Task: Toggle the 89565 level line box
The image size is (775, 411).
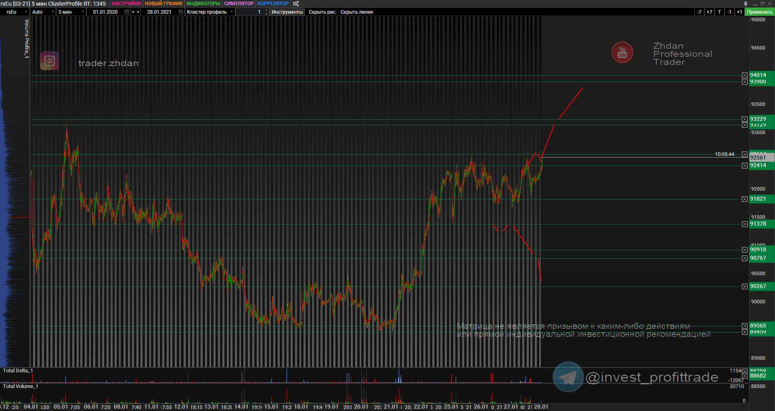Action: pos(744,326)
